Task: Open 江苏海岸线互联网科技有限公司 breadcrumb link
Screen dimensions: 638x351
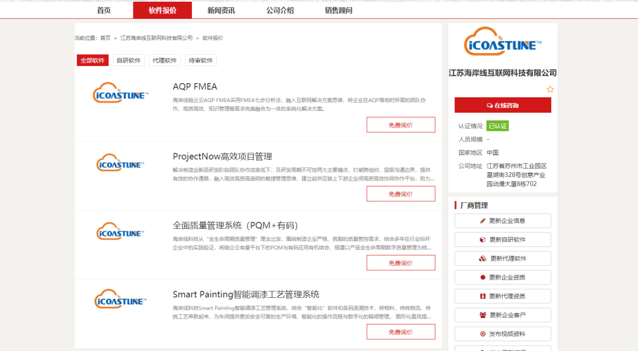Action: point(156,38)
